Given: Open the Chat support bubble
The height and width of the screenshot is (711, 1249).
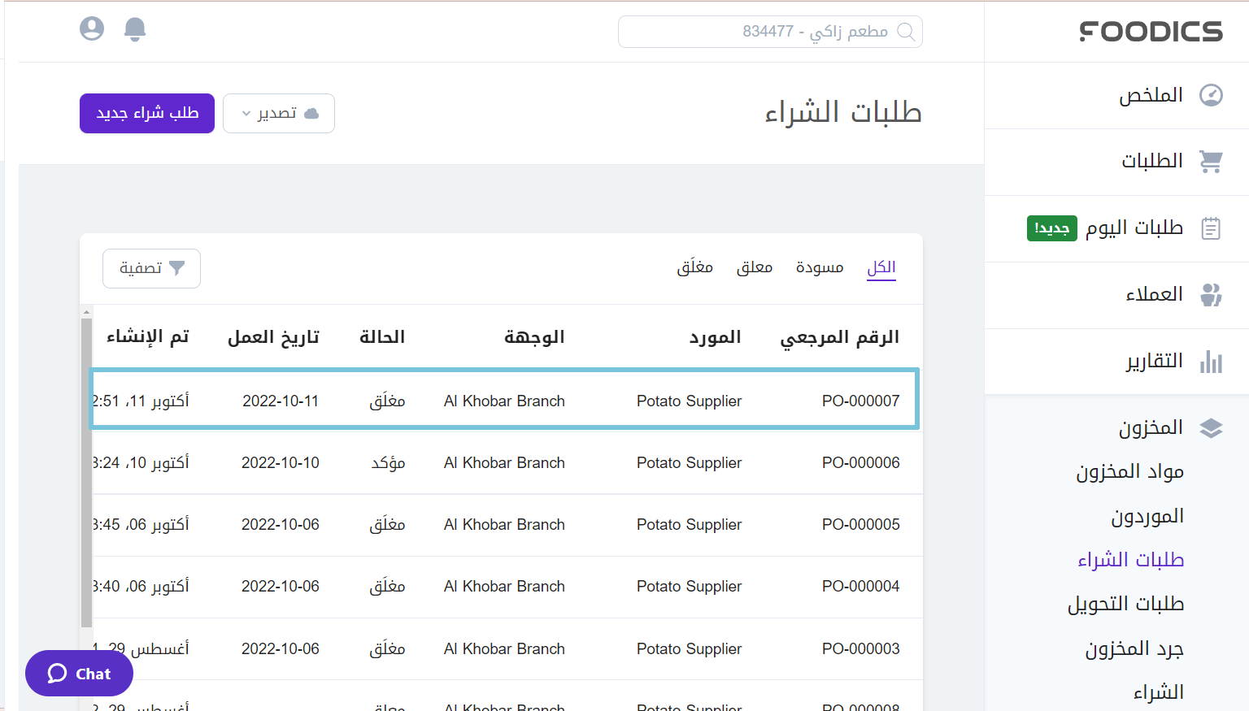Looking at the screenshot, I should (x=78, y=673).
